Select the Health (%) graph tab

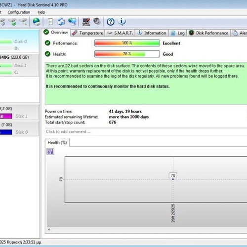(57, 143)
